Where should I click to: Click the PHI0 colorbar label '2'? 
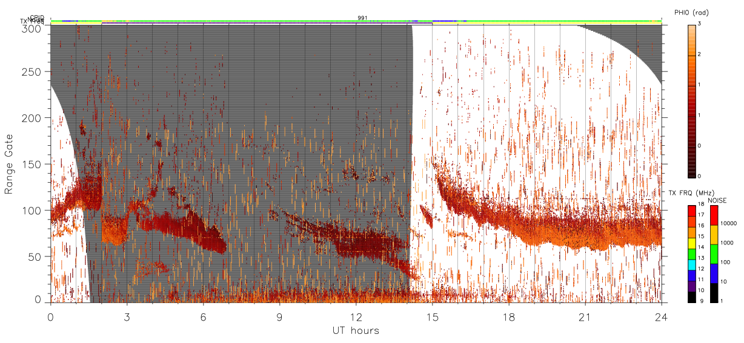click(x=699, y=54)
